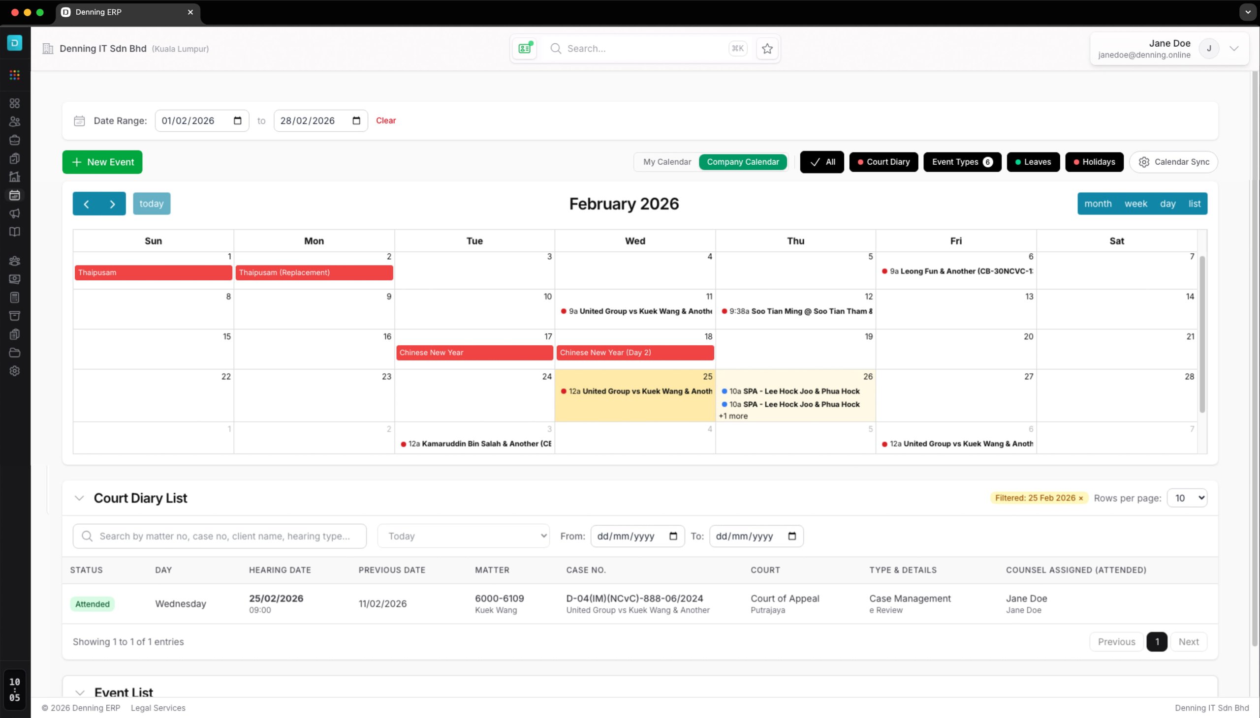Viewport: 1260px width, 718px height.
Task: Open the colorful apps grid icon
Action: pyautogui.click(x=15, y=74)
